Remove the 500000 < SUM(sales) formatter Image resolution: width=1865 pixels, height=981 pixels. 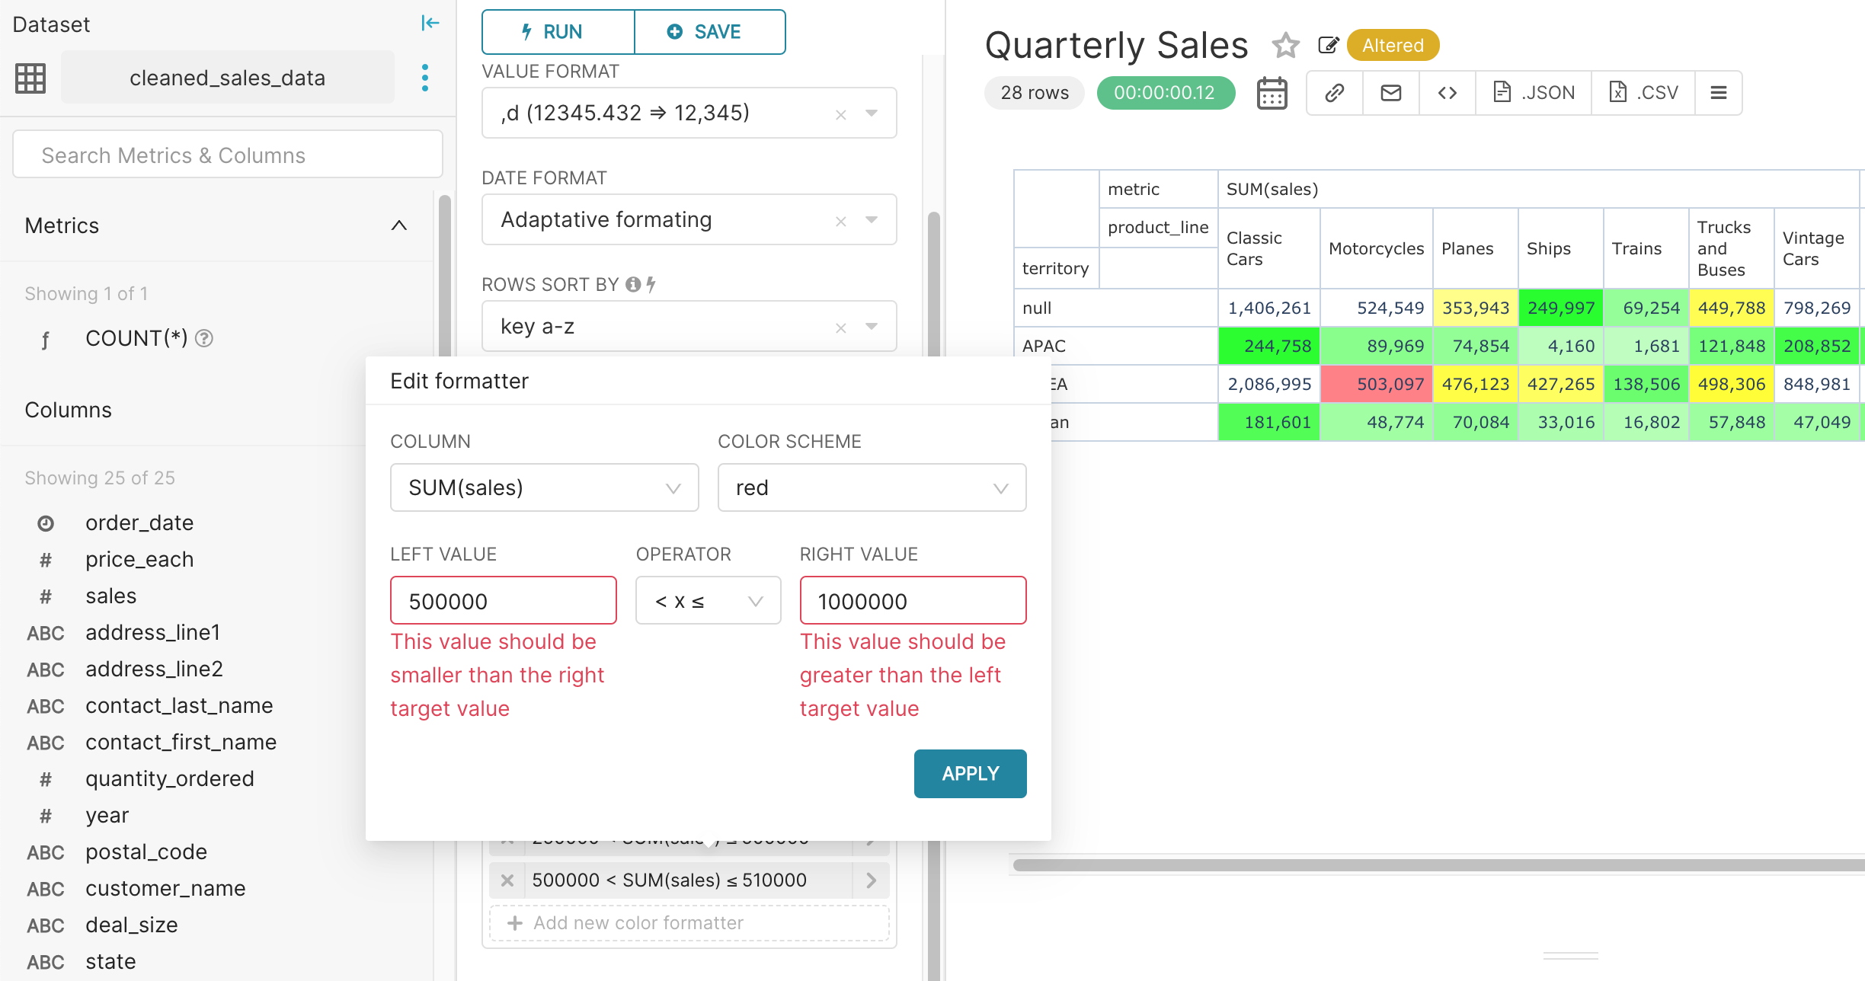[x=507, y=880]
